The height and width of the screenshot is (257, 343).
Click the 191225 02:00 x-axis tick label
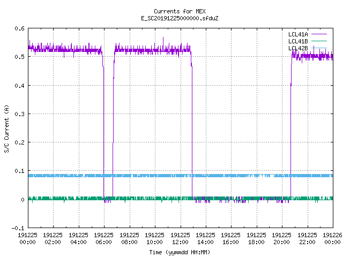[53, 239]
